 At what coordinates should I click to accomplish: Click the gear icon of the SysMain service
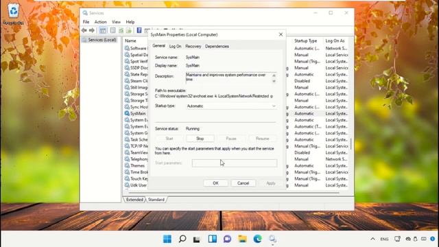tap(127, 113)
